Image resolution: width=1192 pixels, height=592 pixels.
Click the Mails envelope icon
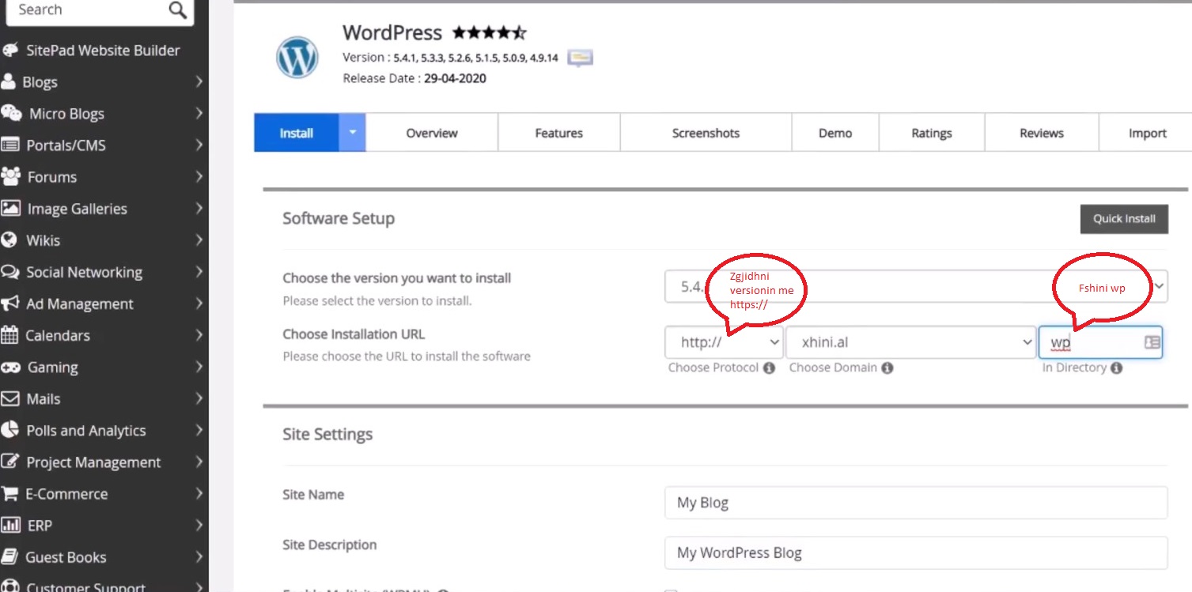[x=9, y=398]
